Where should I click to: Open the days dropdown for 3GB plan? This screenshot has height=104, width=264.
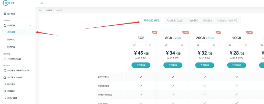(x=139, y=45)
